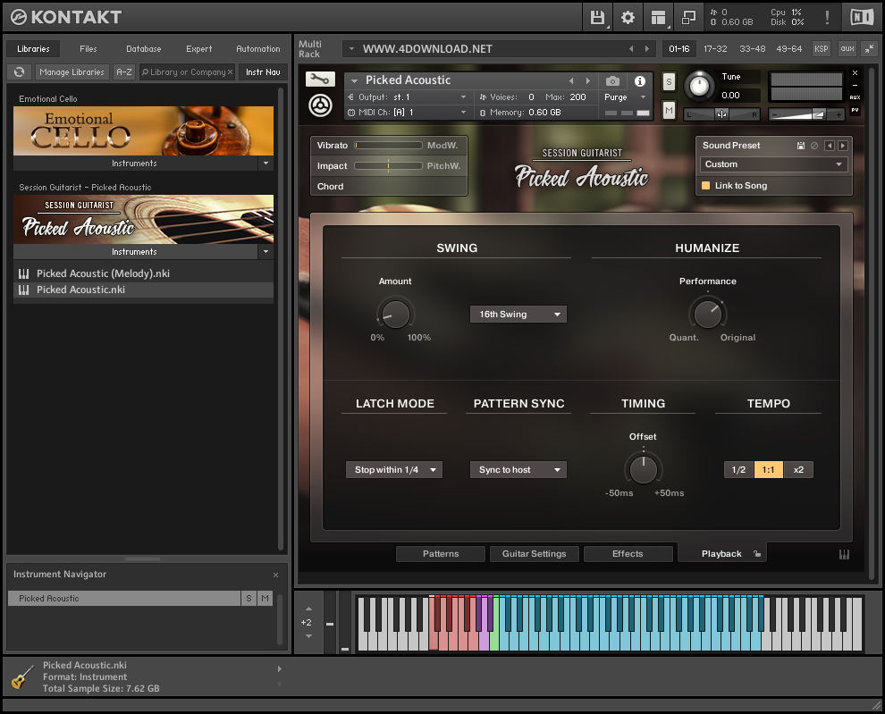The image size is (885, 714).
Task: Expand Emotional Cello Instruments dropdown arrow
Action: (x=265, y=164)
